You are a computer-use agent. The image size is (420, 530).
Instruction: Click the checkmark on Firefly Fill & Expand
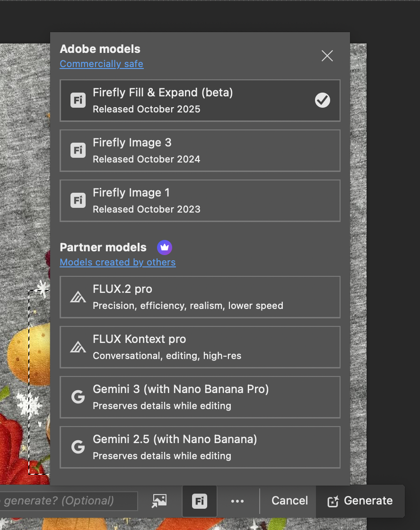322,100
